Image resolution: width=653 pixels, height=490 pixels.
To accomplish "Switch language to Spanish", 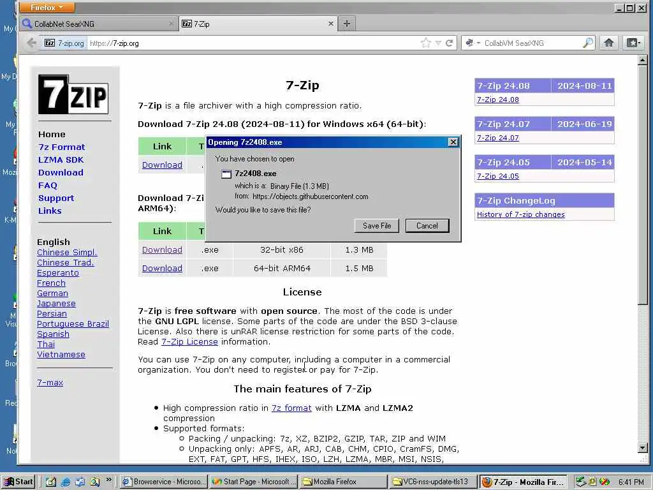I will (x=54, y=334).
